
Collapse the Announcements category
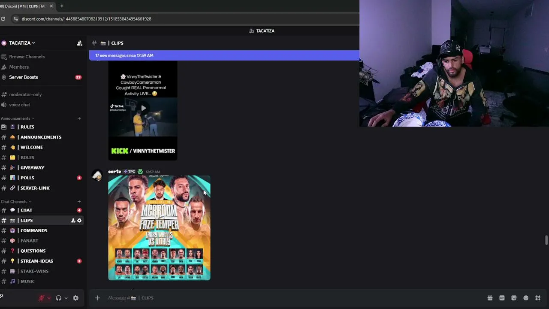[x=18, y=118]
